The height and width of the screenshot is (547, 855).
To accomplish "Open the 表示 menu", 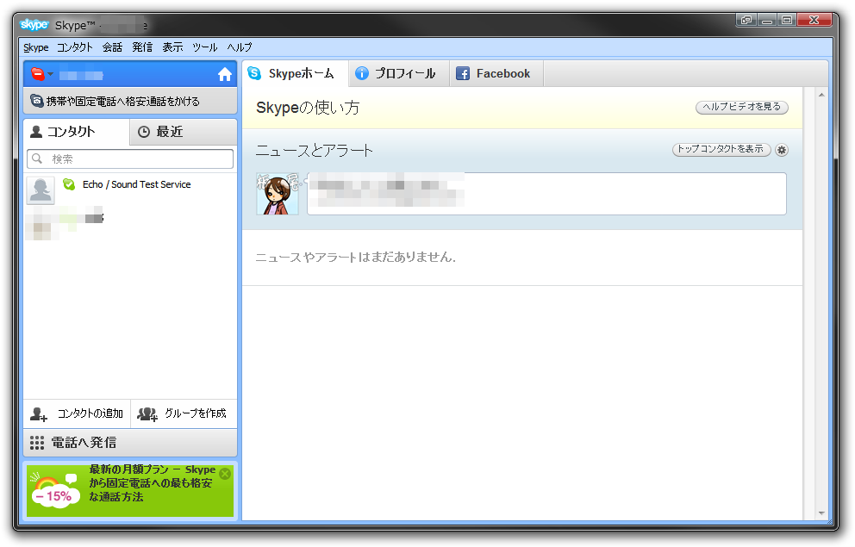I will click(x=172, y=47).
